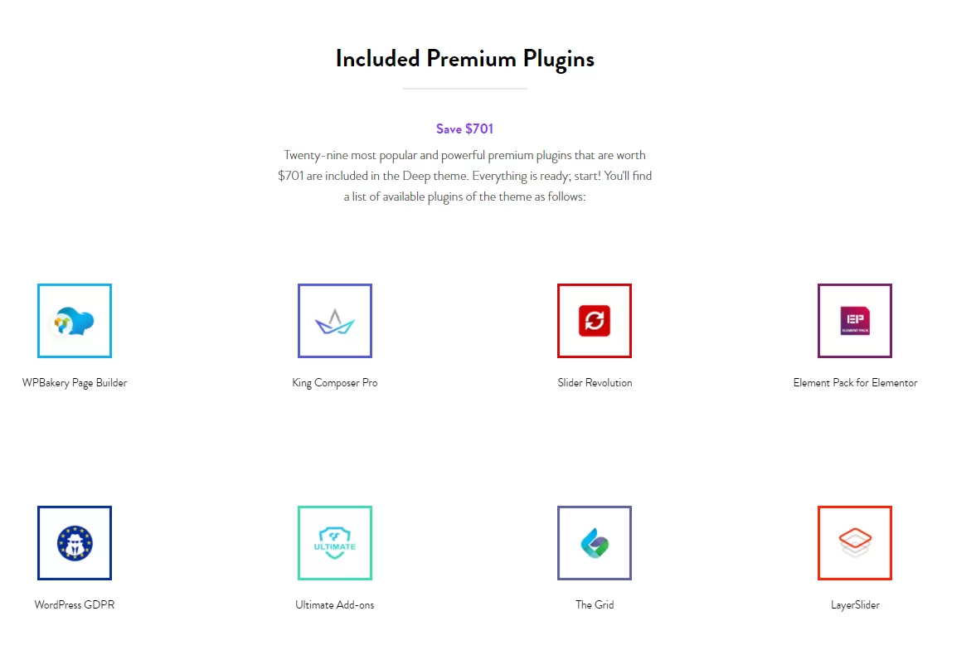Click the Element Pack for Elementor label
This screenshot has width=976, height=650.
(855, 383)
